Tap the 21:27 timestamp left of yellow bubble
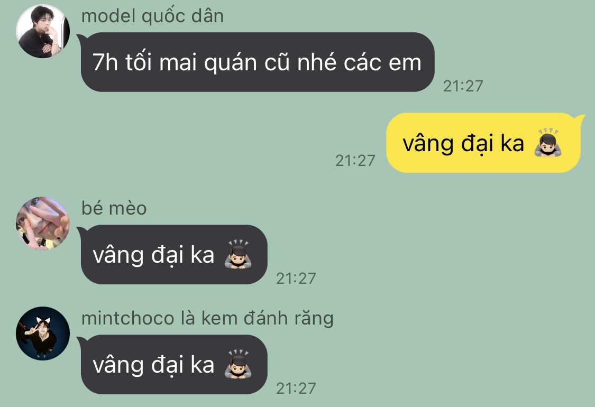Image resolution: width=595 pixels, height=407 pixels. (x=355, y=161)
